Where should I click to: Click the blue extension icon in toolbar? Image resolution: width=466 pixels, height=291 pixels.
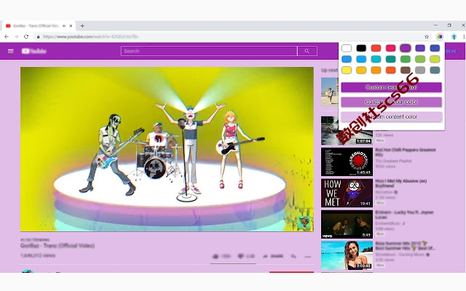(x=454, y=36)
